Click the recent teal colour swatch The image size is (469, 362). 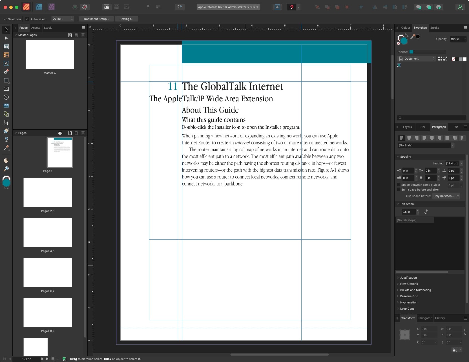(411, 52)
